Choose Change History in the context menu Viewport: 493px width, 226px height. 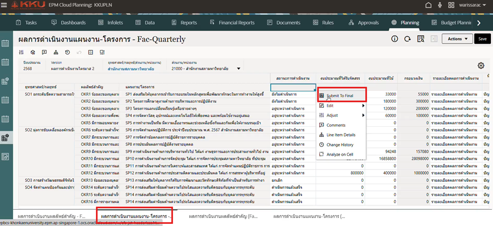(341, 145)
